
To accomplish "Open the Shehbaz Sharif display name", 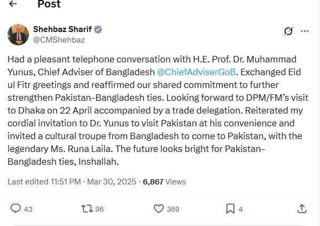I will click(63, 29).
